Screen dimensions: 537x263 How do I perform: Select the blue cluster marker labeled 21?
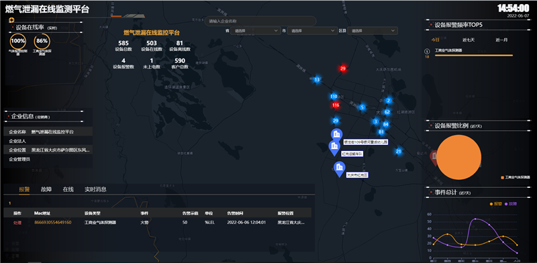click(398, 152)
